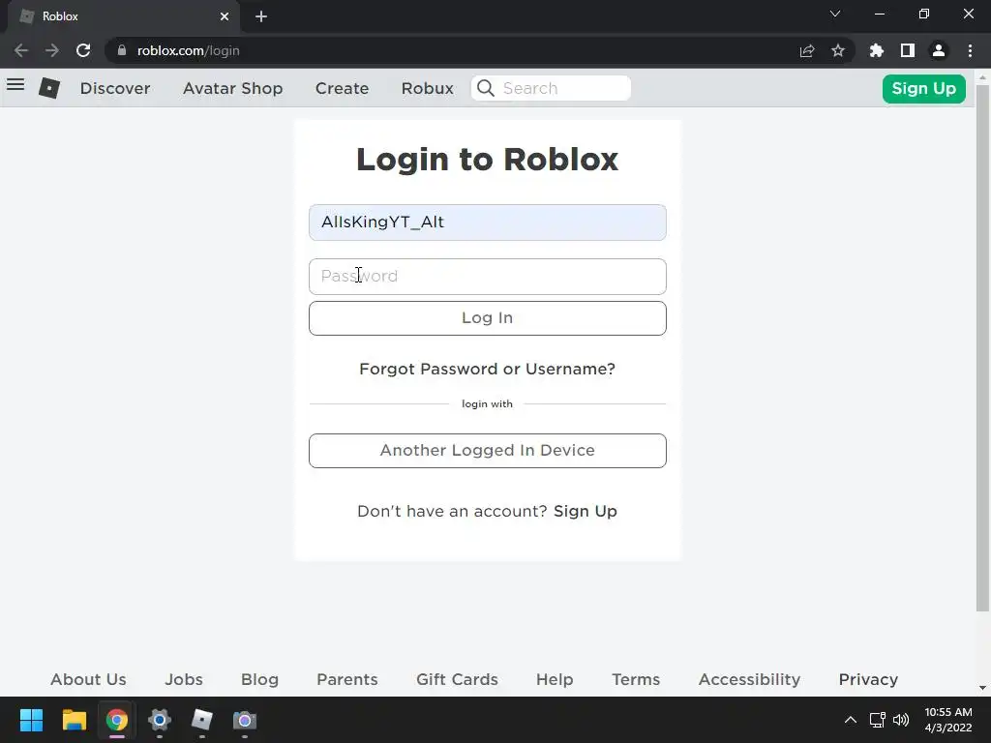Click Another Logged In Device button
This screenshot has height=743, width=991.
(488, 451)
